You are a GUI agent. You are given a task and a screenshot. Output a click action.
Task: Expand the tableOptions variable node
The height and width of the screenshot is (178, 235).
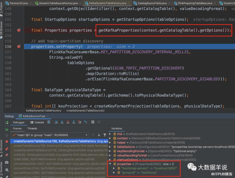(110, 147)
